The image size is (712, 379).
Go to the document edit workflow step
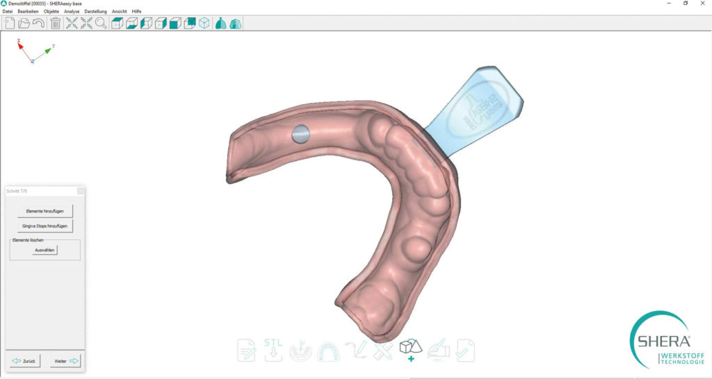247,351
